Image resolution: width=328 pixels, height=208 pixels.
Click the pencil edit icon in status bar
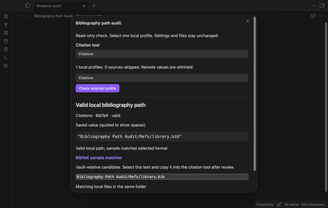[279, 204]
